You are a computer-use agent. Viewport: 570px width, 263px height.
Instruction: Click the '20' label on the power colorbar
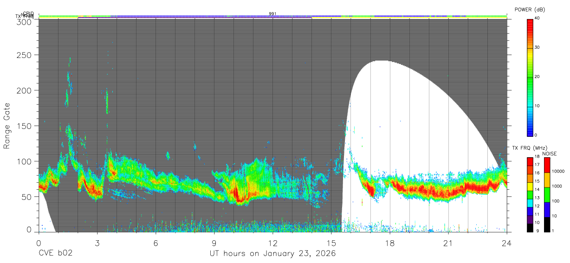(x=537, y=77)
